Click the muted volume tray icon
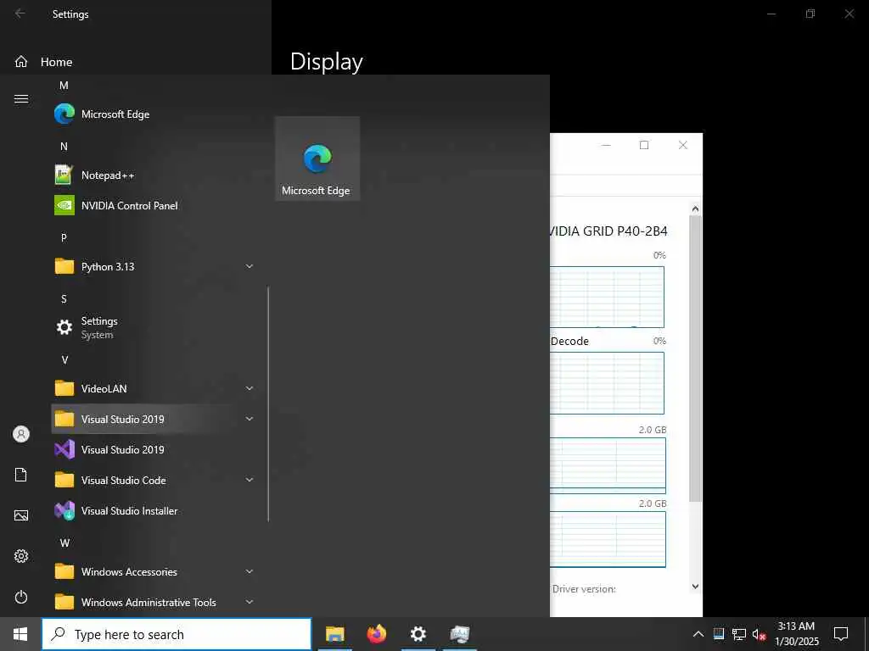869x651 pixels. (759, 634)
